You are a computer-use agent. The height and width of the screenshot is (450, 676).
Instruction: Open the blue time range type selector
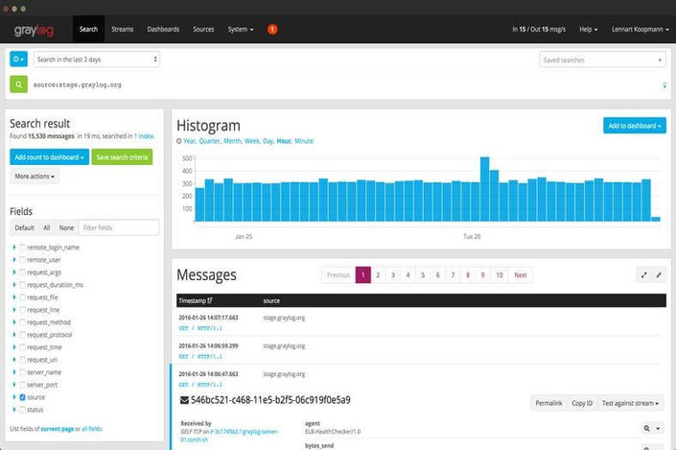(x=18, y=59)
